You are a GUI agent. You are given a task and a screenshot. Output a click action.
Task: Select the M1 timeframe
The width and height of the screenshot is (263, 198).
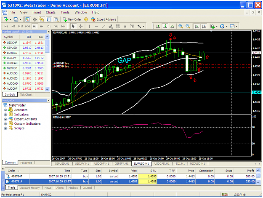pos(6,27)
